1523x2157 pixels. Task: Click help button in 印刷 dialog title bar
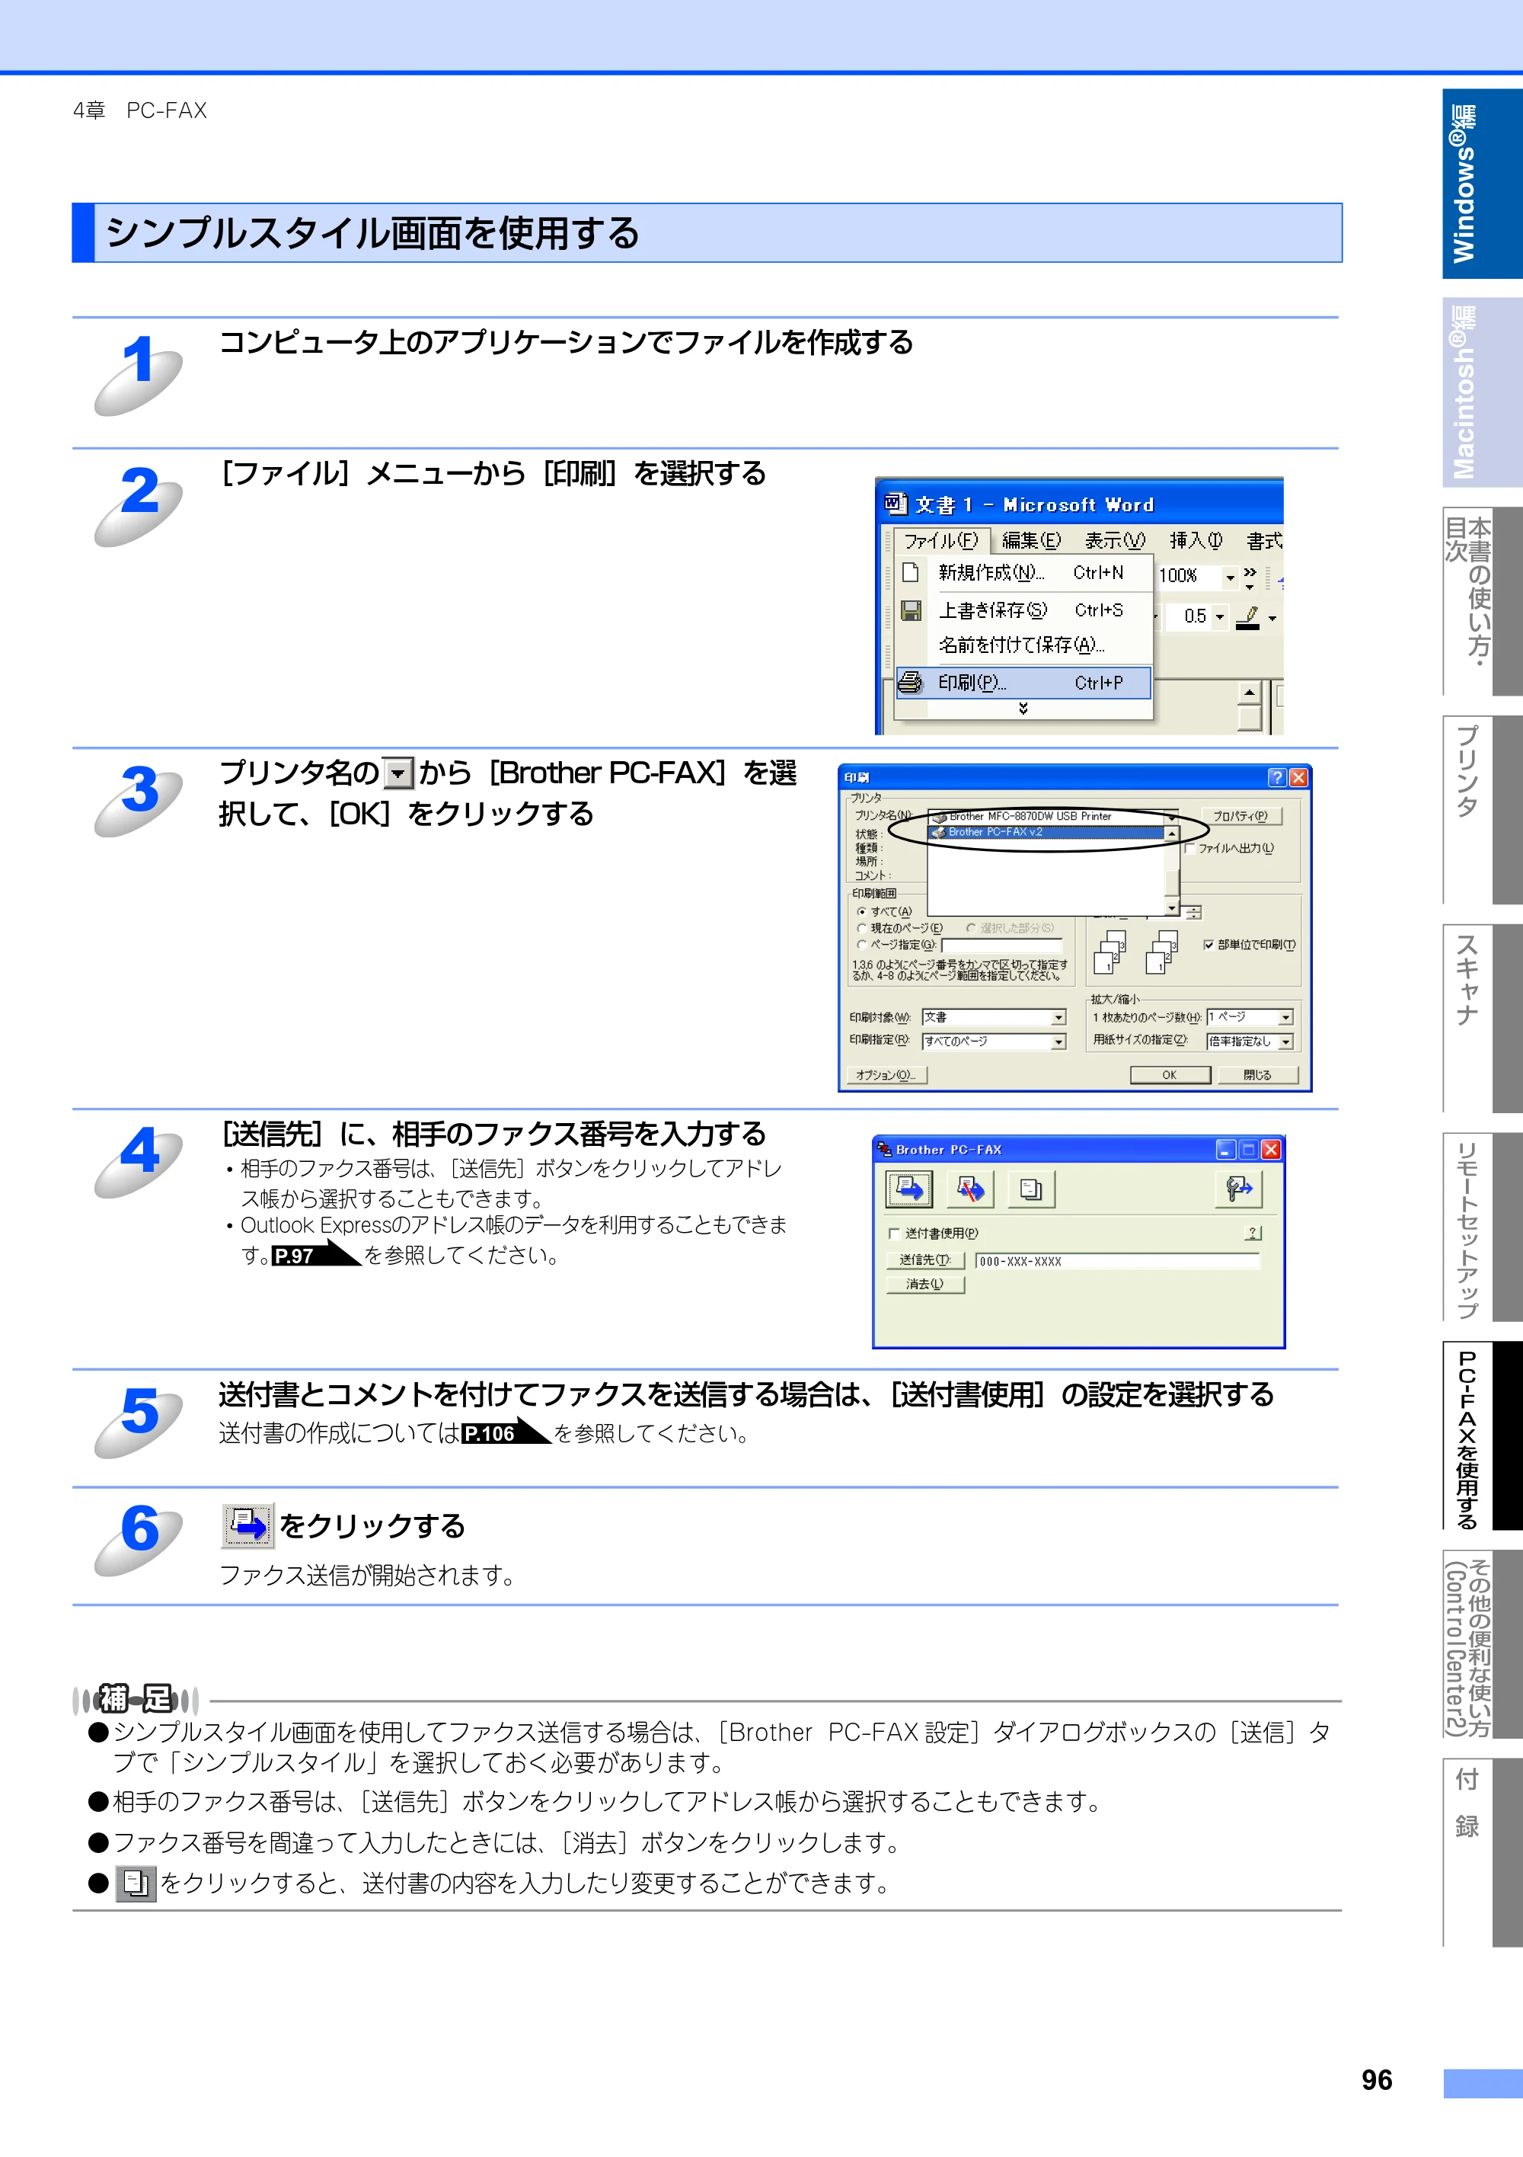[1276, 777]
